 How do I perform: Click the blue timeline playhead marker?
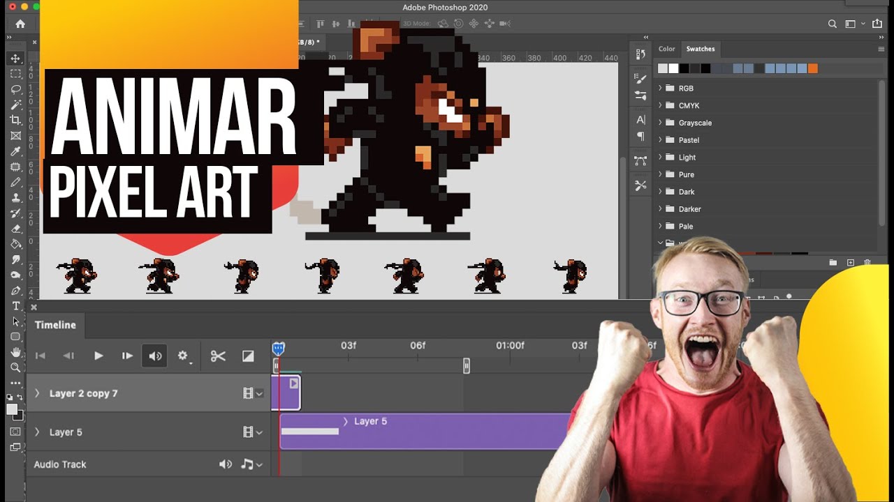pyautogui.click(x=278, y=348)
